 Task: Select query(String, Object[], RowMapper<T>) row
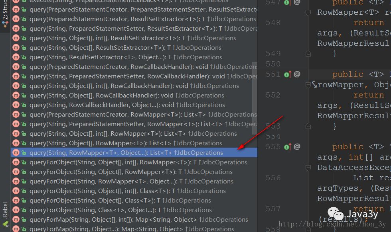[x=134, y=143]
